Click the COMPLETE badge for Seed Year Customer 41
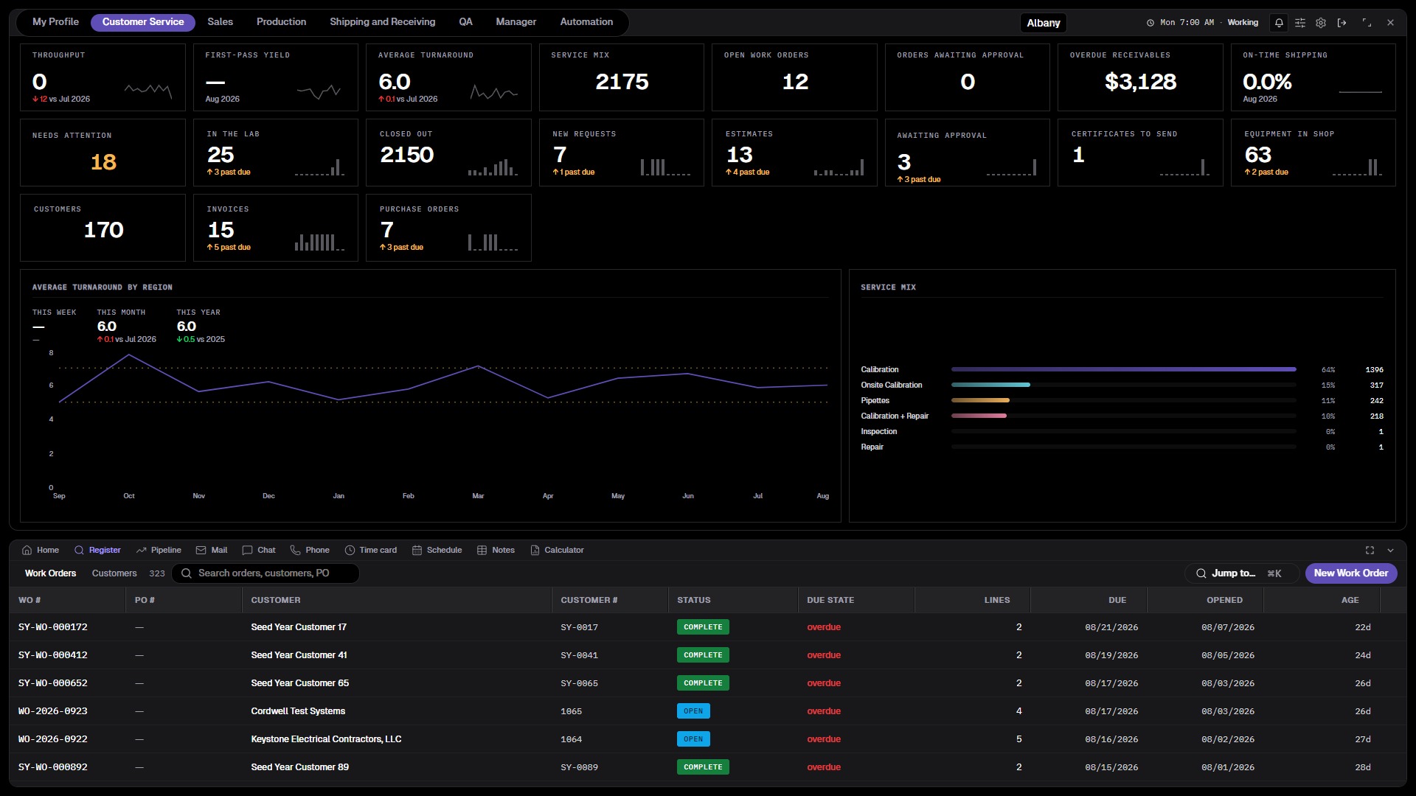This screenshot has width=1416, height=796. 703,655
